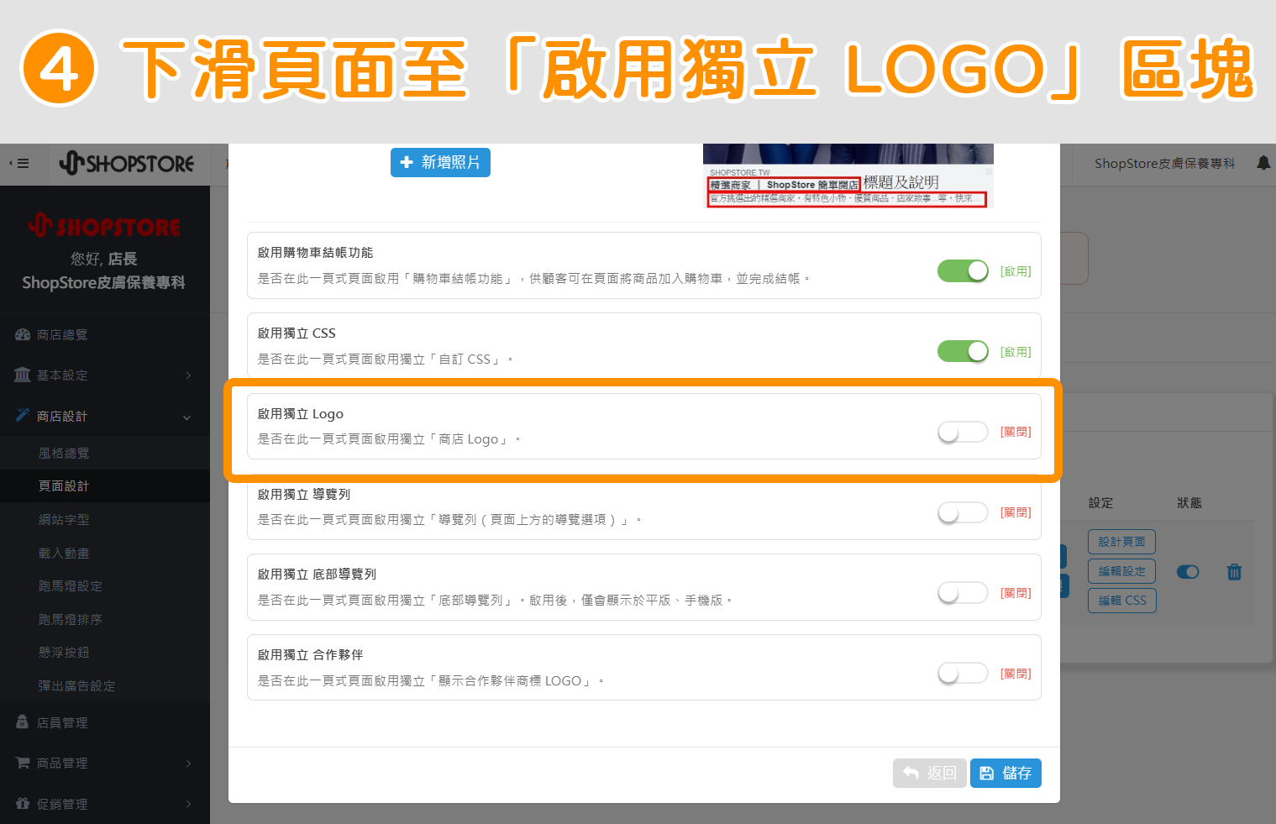Expand the 商品管理 menu chevron
The height and width of the screenshot is (824, 1276).
188,764
